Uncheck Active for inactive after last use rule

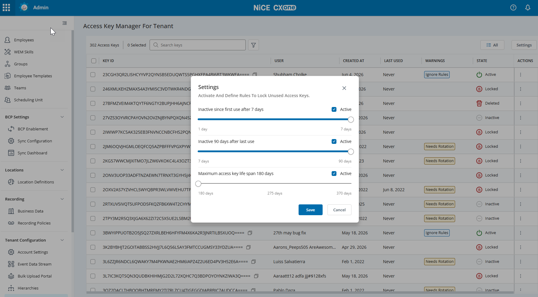pyautogui.click(x=334, y=141)
